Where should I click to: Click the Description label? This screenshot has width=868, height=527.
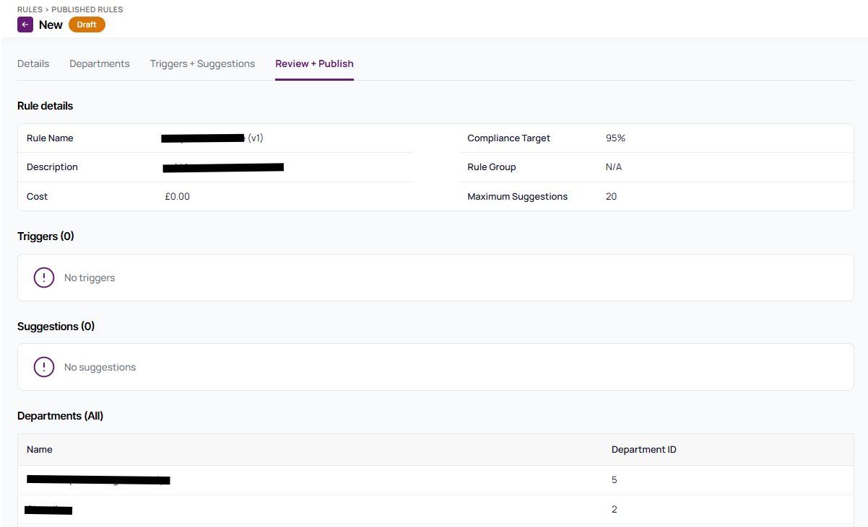[52, 167]
